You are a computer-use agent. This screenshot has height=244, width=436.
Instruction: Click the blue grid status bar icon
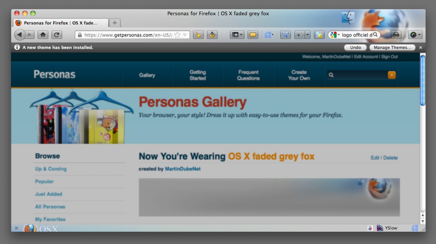415,228
